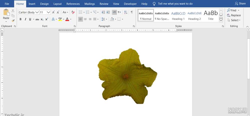The image size is (250, 116).
Task: Click the Share button
Action: pos(240,3)
